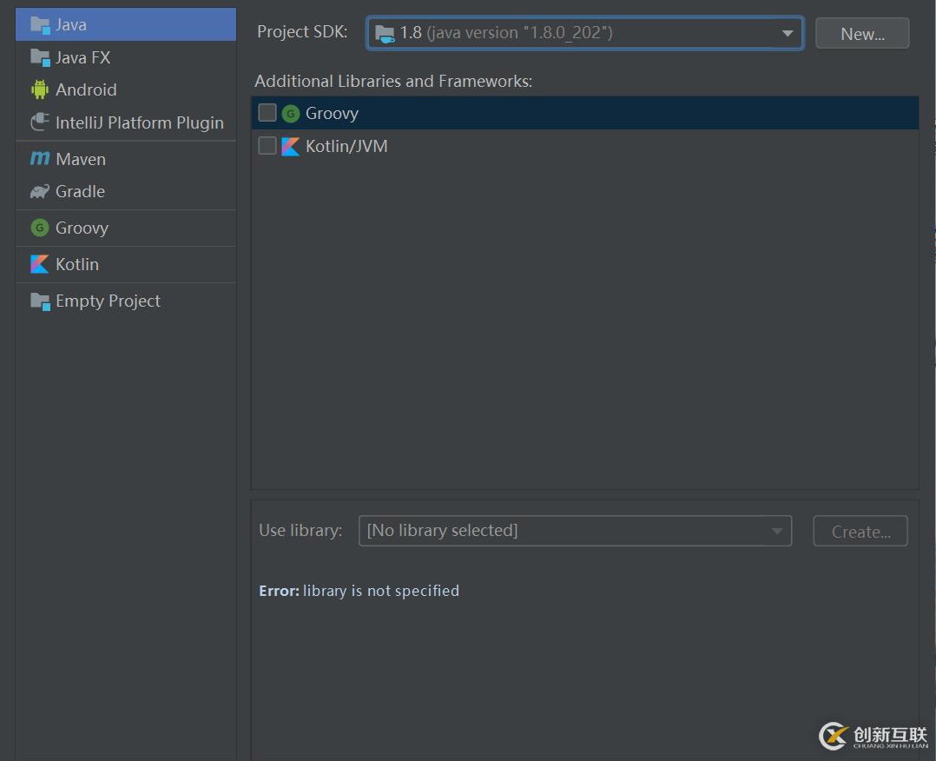Click the Kotlin/JVM framework icon
The height and width of the screenshot is (761, 936).
click(x=291, y=146)
